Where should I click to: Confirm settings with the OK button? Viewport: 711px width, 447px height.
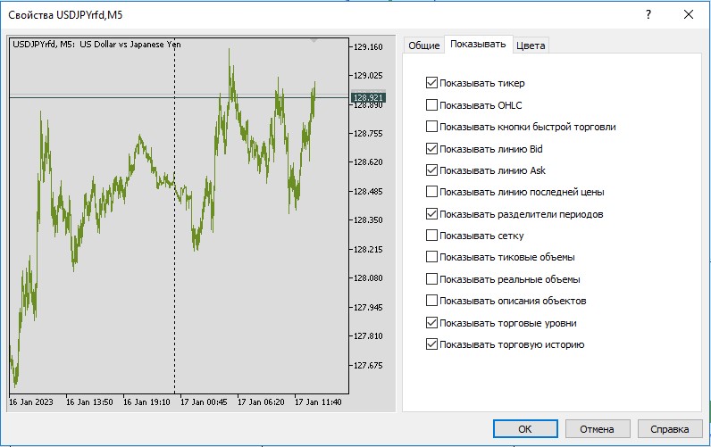coord(525,428)
